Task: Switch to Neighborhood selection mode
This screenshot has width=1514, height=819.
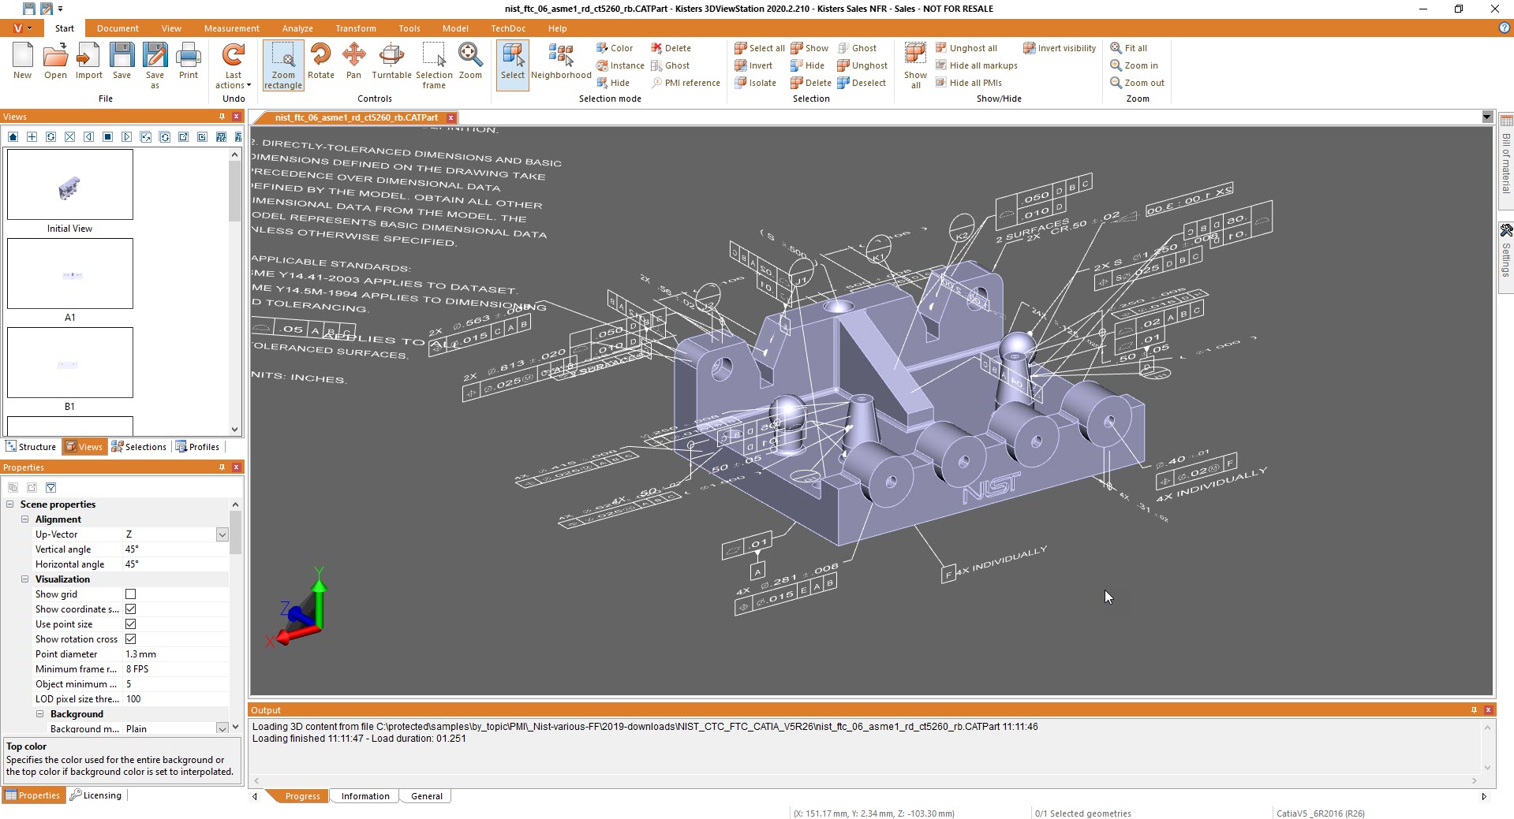Action: point(561,61)
